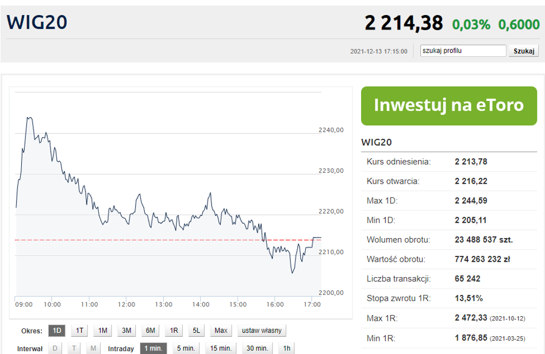Click the 12:00 time axis label
This screenshot has width=545, height=354.
(126, 305)
